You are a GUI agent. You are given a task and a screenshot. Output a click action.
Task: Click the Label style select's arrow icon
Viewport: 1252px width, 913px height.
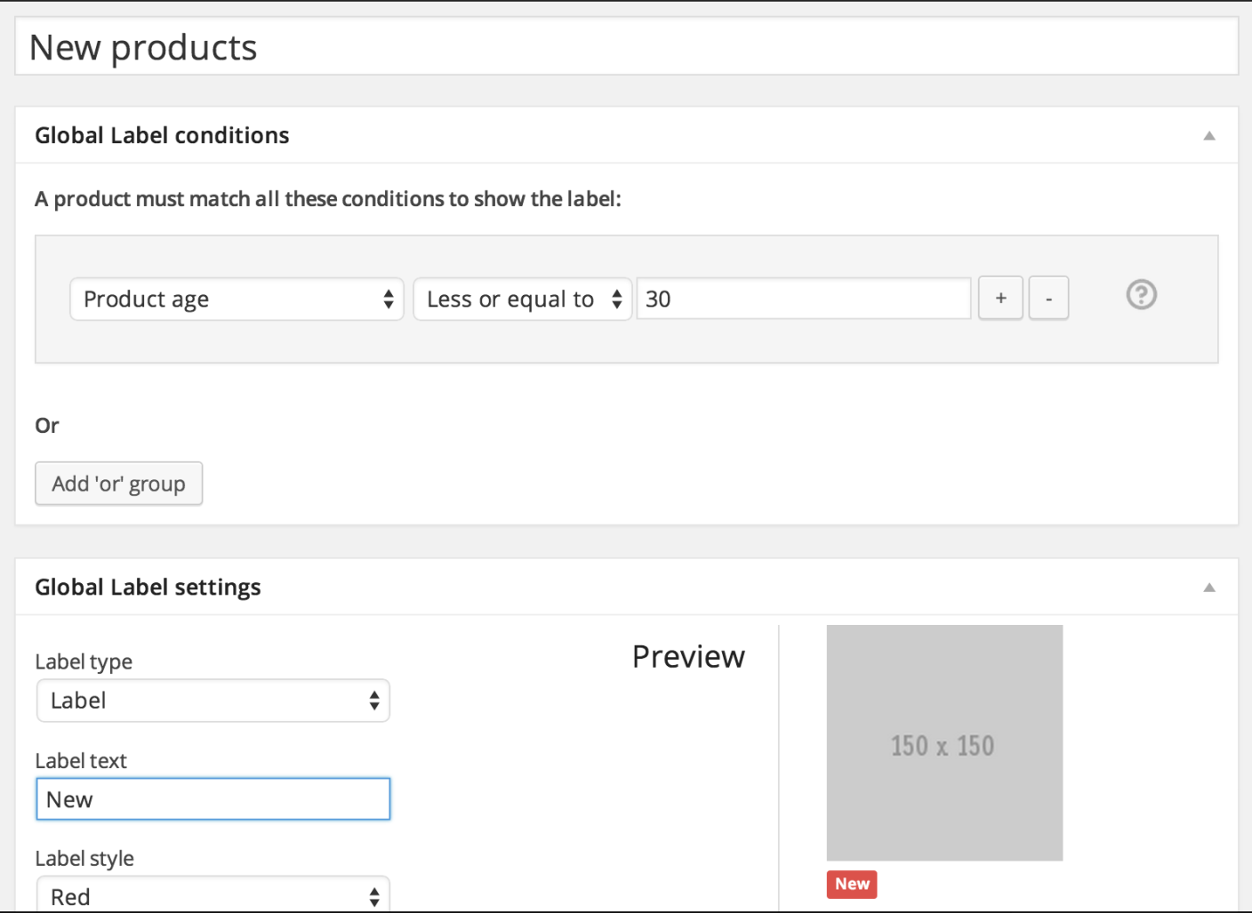374,896
